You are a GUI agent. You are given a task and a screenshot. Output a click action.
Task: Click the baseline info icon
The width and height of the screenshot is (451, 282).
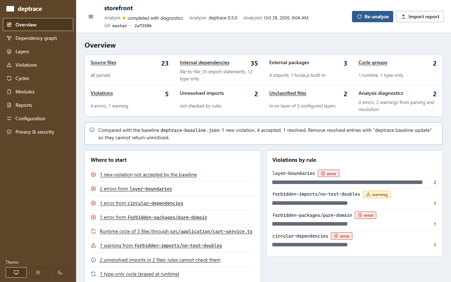click(92, 130)
